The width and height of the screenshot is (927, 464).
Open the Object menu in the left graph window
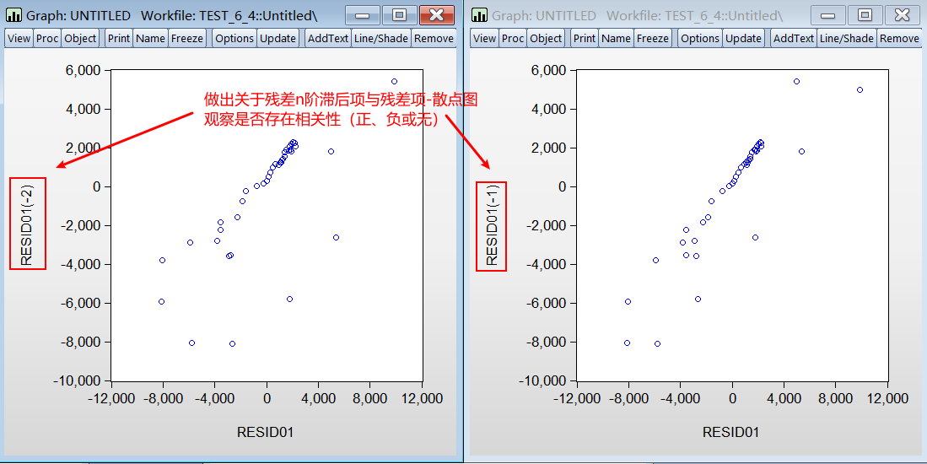pyautogui.click(x=80, y=39)
